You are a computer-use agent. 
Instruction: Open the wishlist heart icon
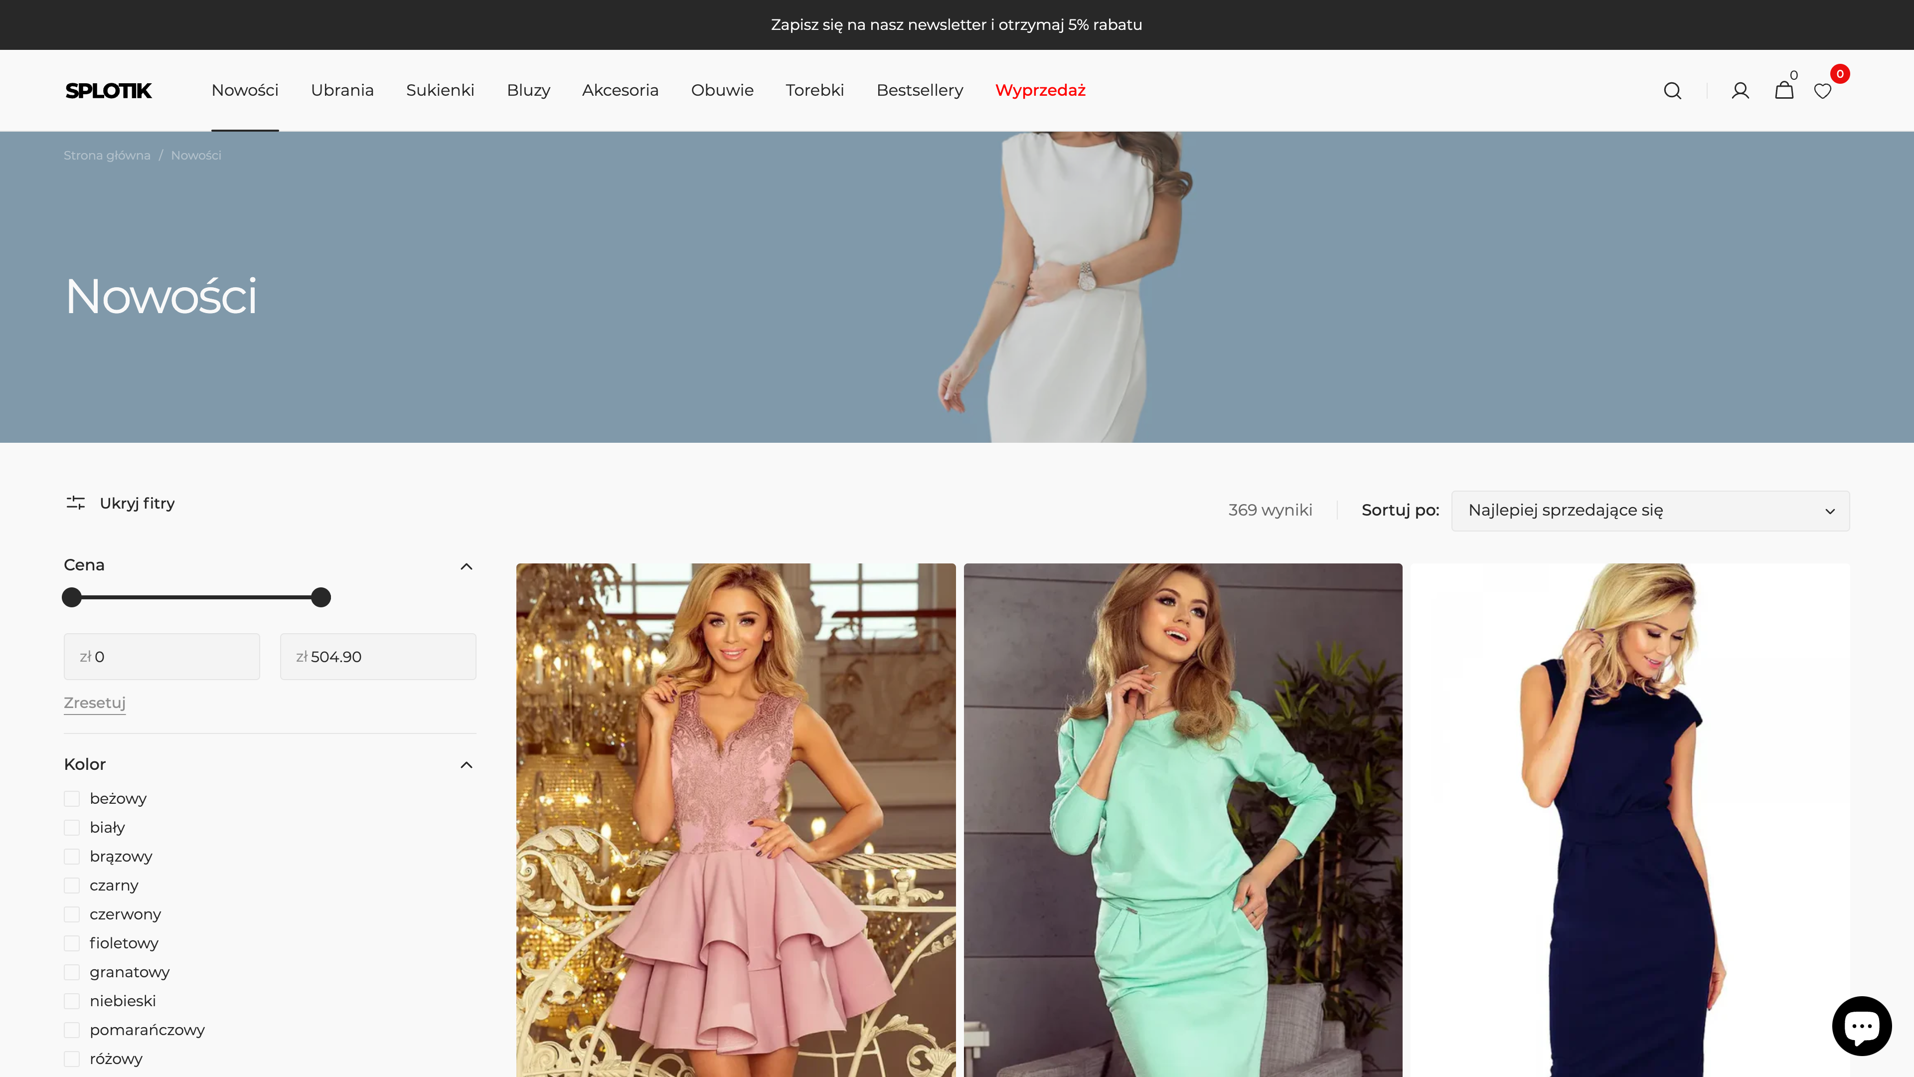click(x=1823, y=91)
